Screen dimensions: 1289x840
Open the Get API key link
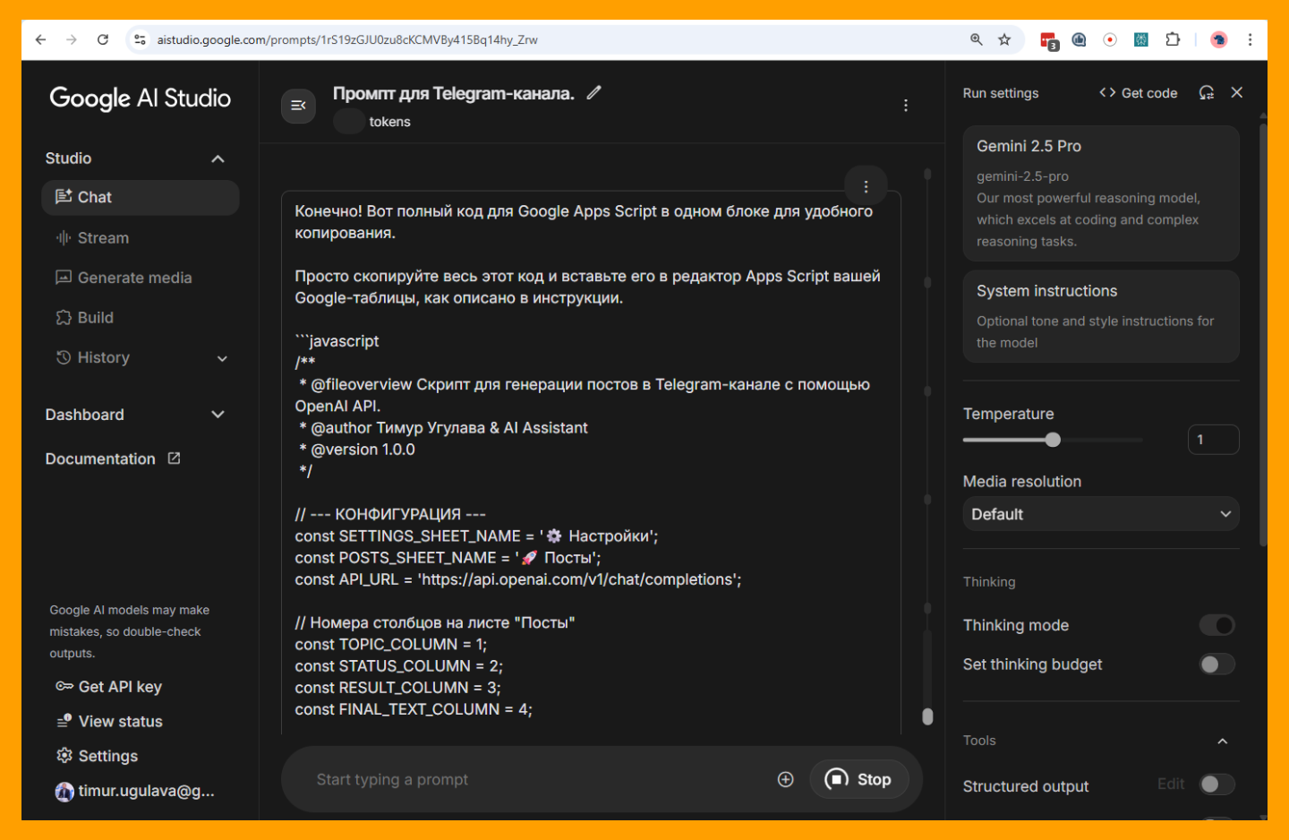(x=119, y=687)
